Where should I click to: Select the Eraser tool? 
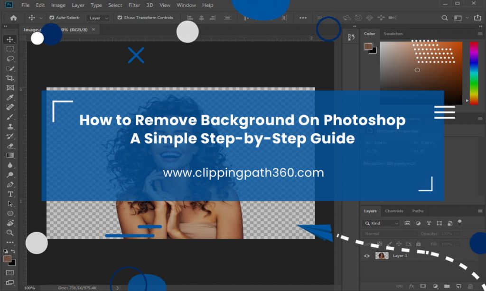[x=10, y=146]
